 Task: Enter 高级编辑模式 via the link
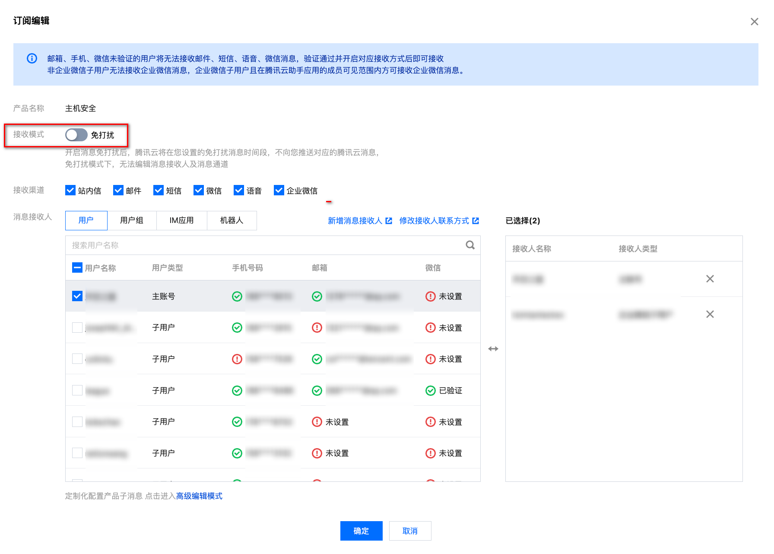199,496
